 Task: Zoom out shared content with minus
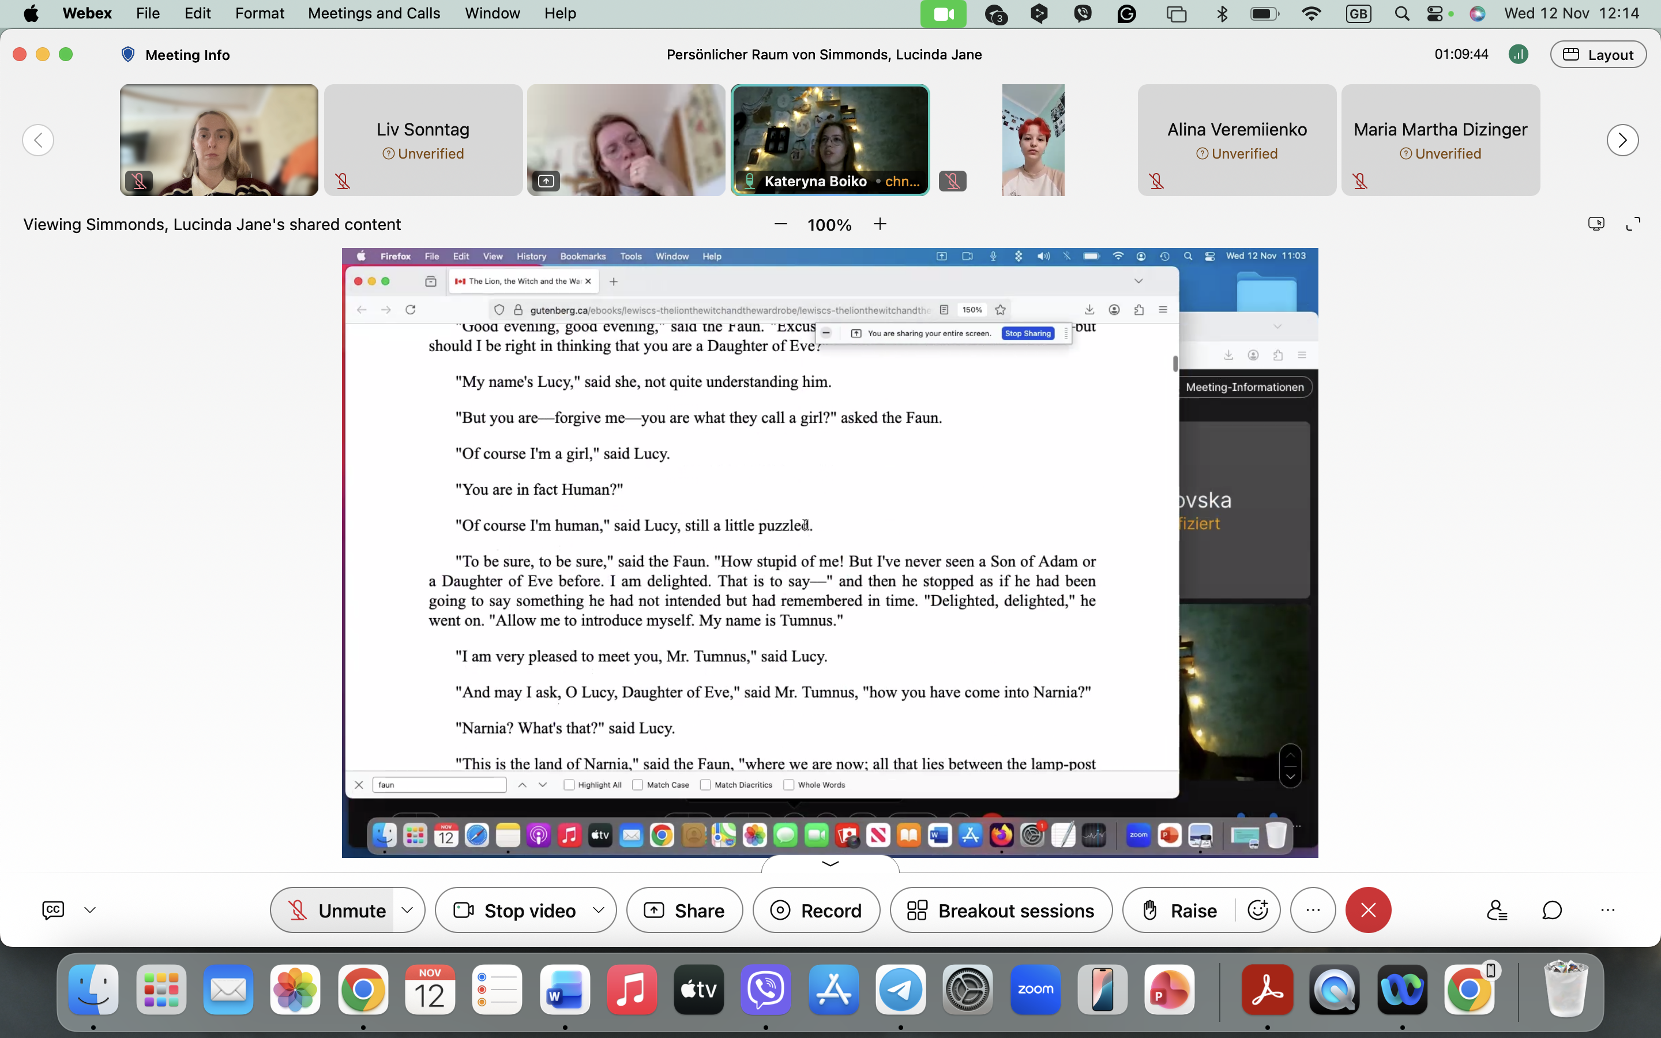(x=780, y=224)
